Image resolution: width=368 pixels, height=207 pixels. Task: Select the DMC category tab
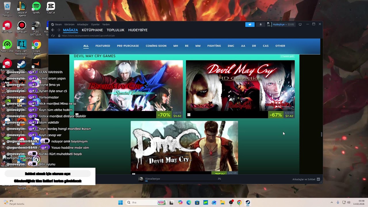231,46
